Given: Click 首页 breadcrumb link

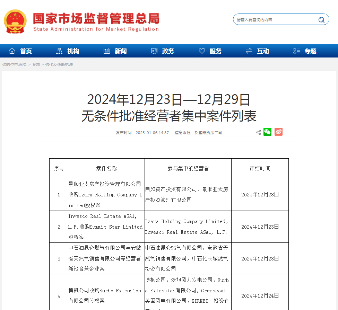Looking at the screenshot, I should [x=23, y=64].
